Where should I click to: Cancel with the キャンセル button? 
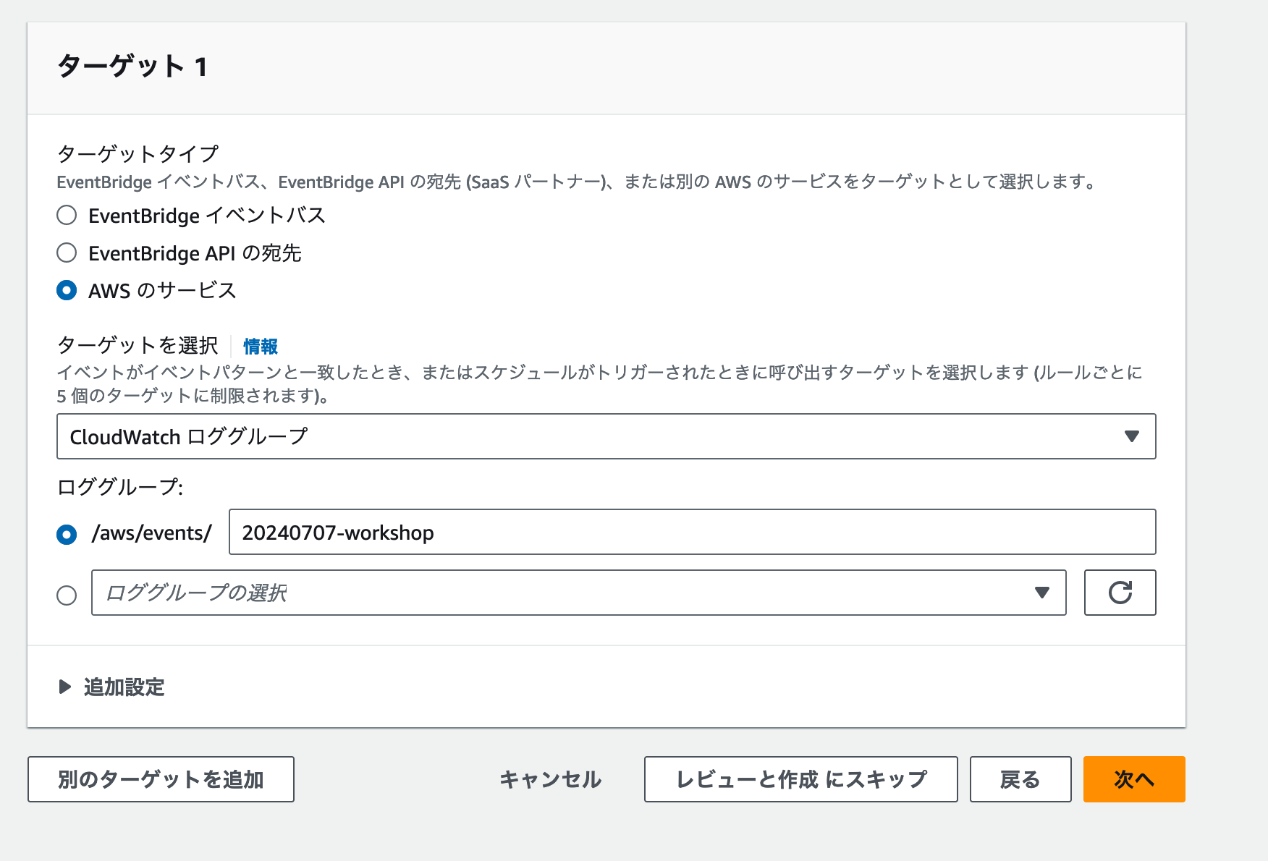(550, 779)
